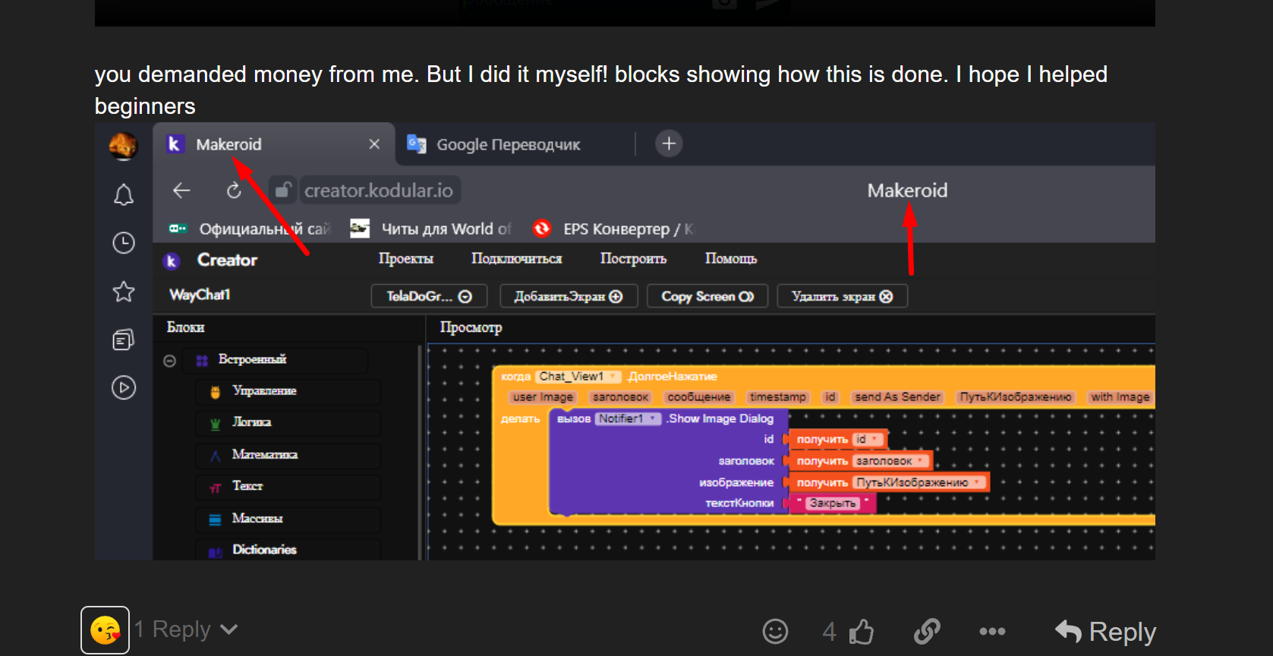Like the post with thumbs-up icon
1273x656 pixels.
861,631
